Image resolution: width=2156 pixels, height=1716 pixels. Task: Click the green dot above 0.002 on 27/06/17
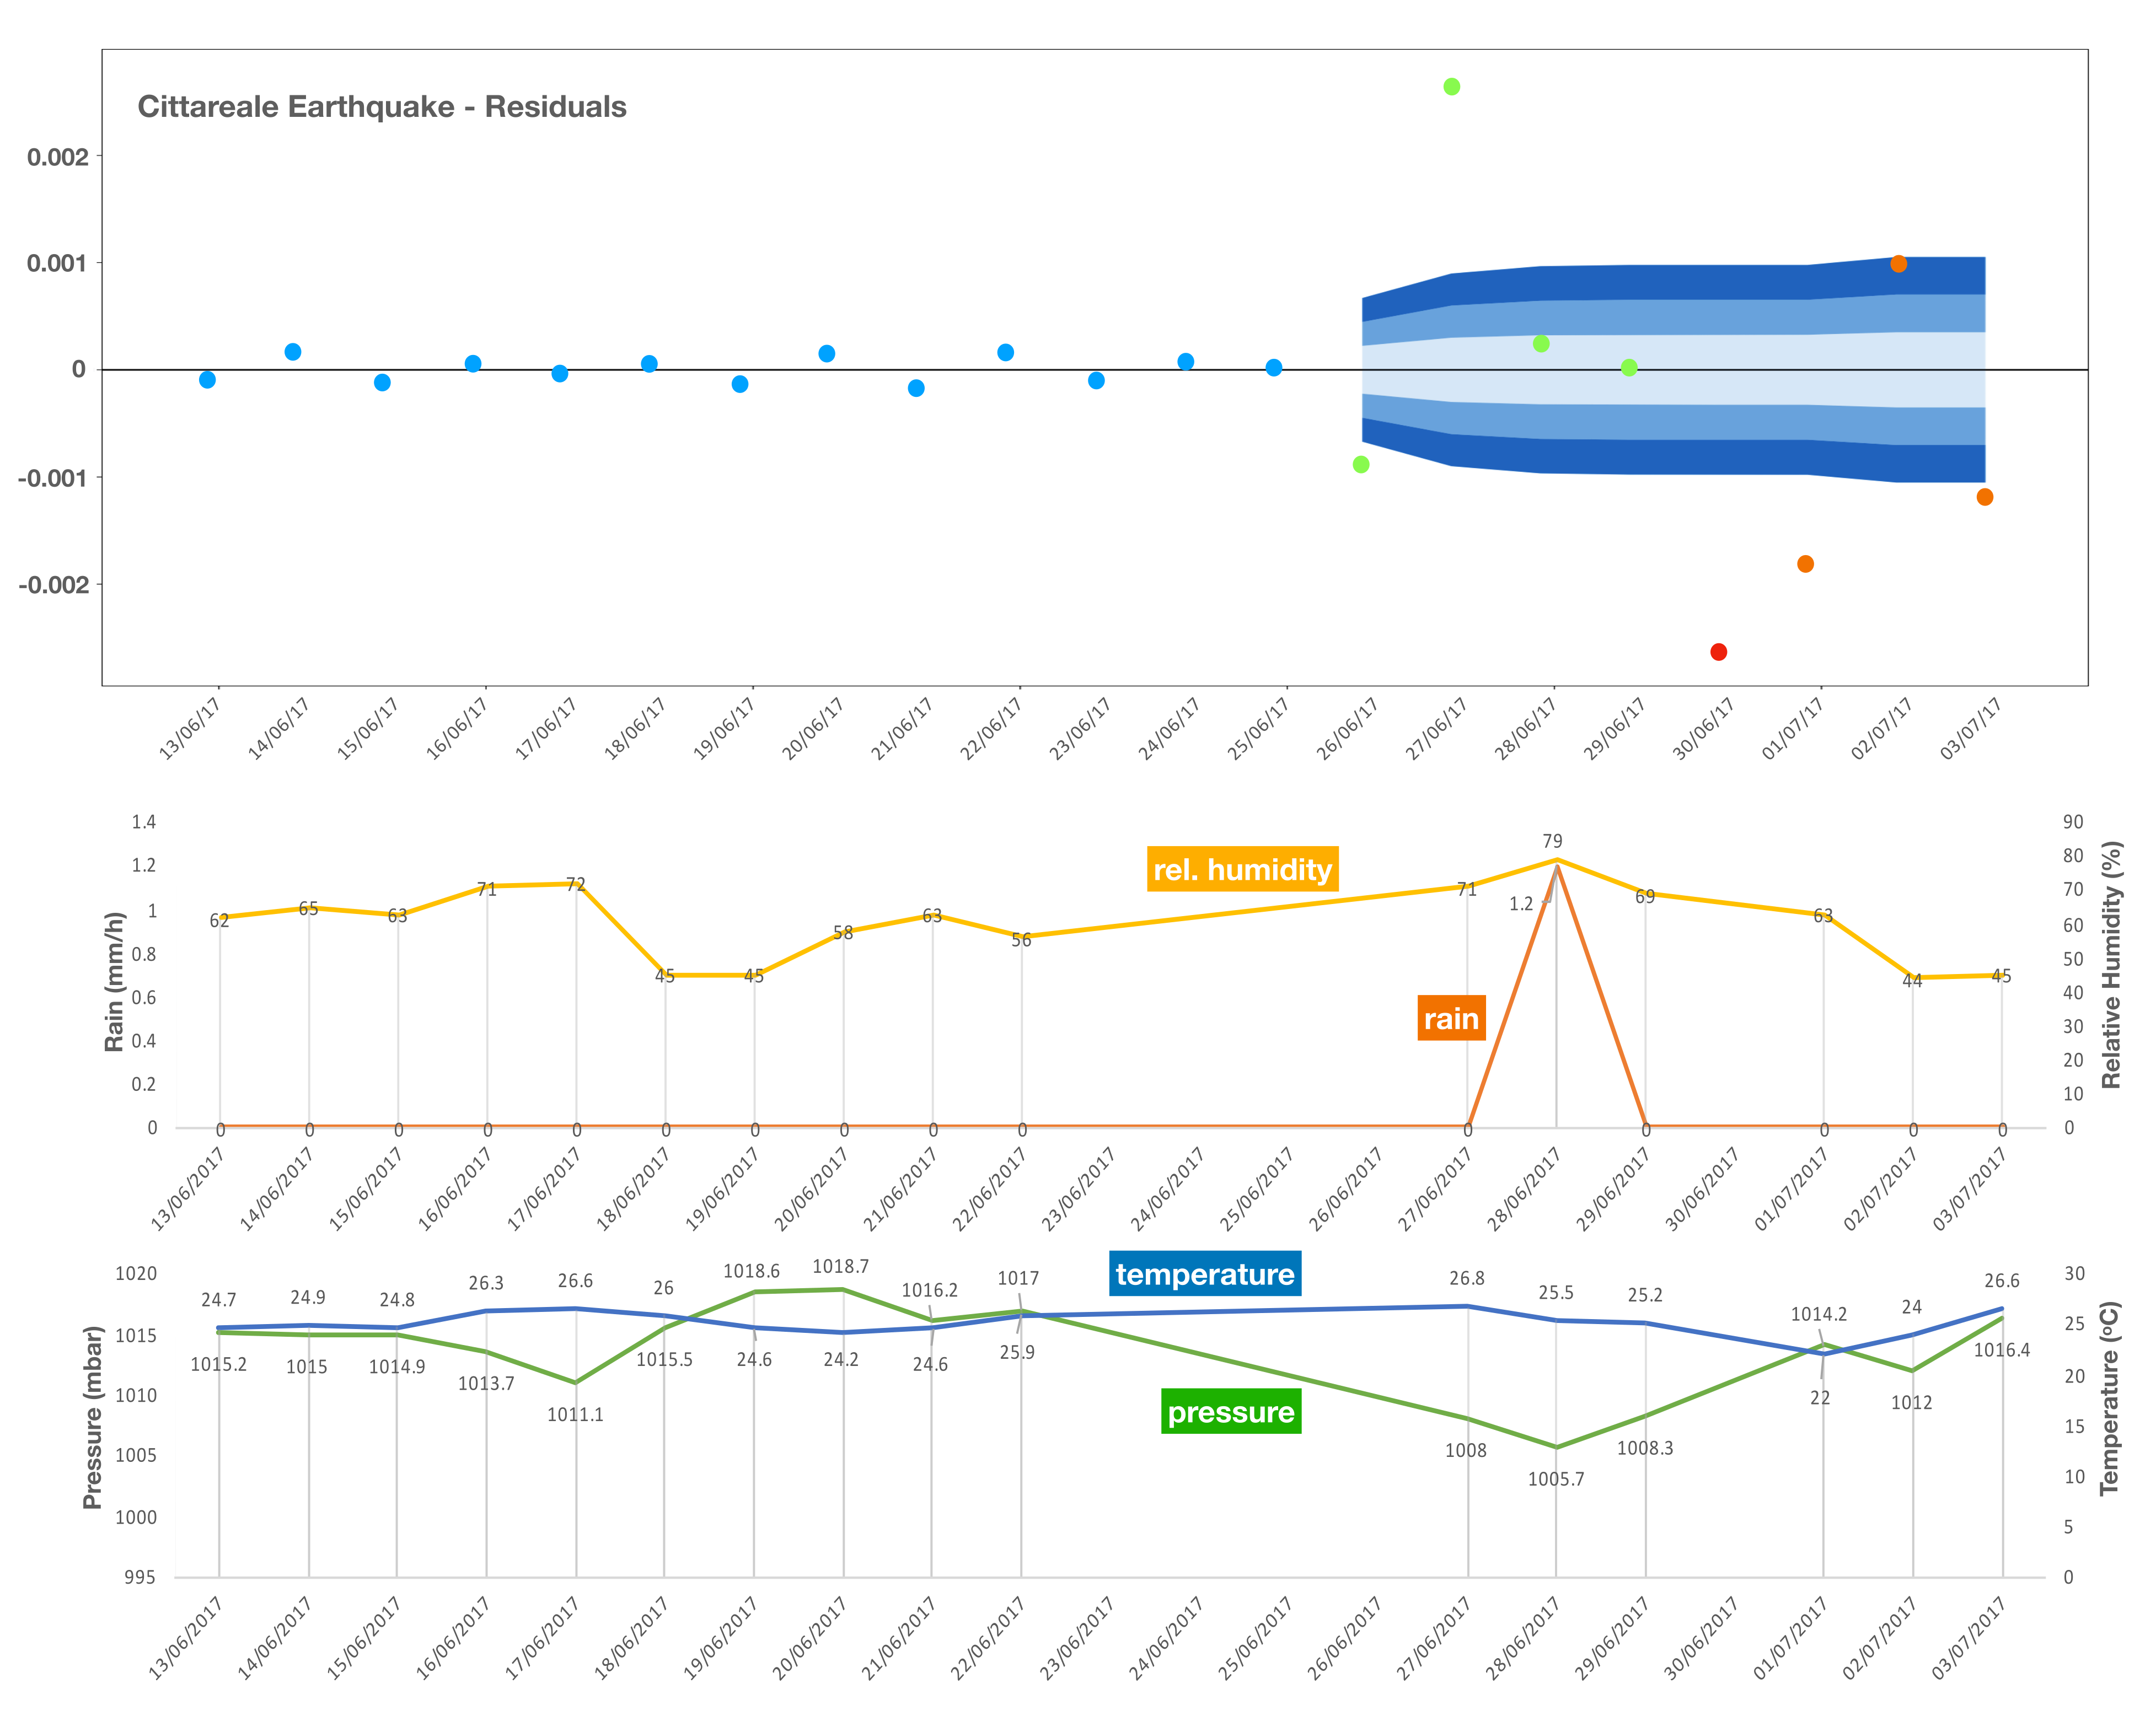coord(1452,87)
